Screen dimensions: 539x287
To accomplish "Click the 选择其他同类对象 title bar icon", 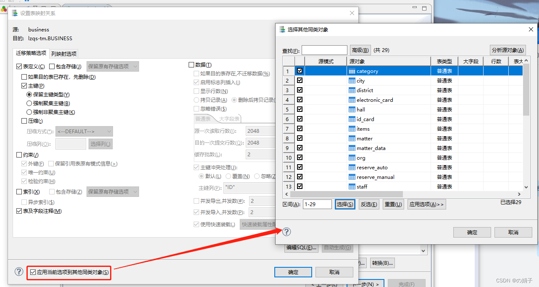I will 282,29.
